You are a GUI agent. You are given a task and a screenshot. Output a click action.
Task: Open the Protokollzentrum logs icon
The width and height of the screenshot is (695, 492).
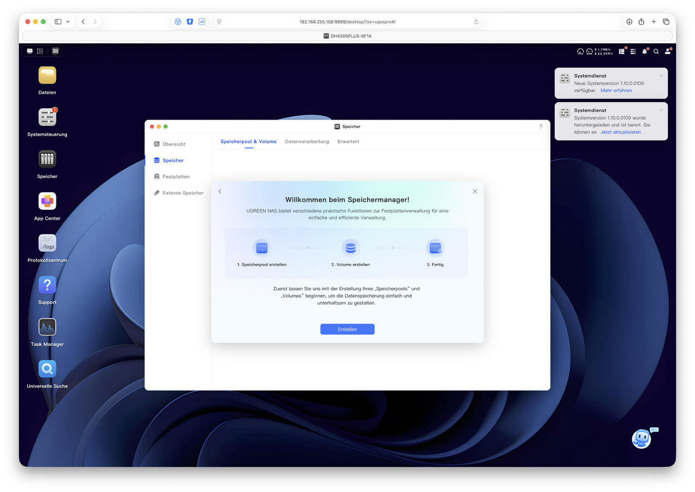pos(47,243)
